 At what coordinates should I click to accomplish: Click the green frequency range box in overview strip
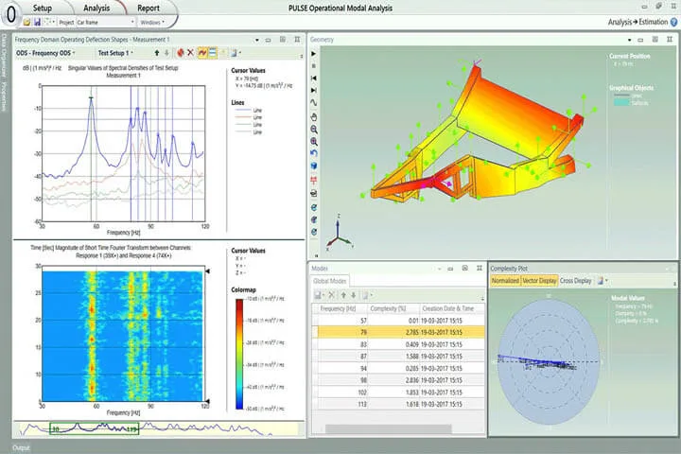(x=95, y=428)
